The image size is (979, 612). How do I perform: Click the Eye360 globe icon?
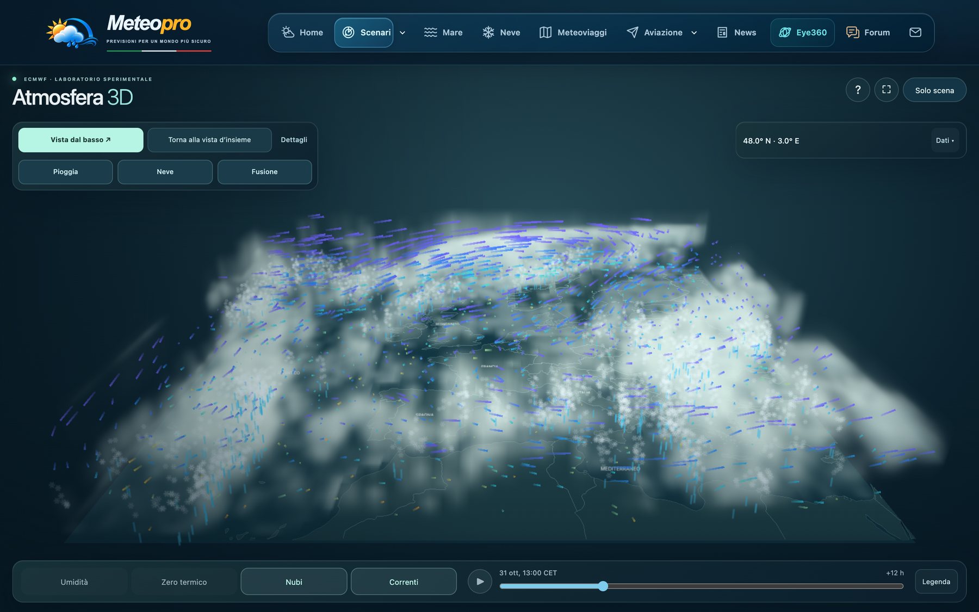pyautogui.click(x=785, y=33)
